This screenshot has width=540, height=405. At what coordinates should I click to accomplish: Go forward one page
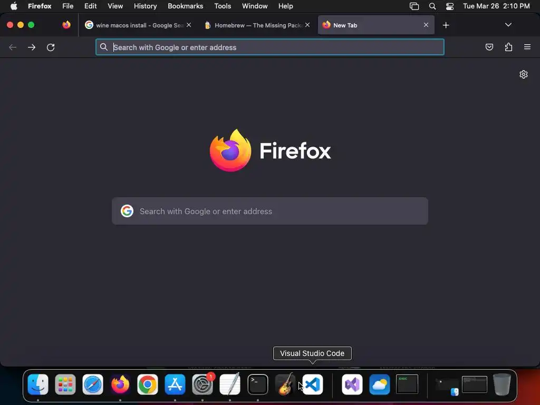pos(32,47)
